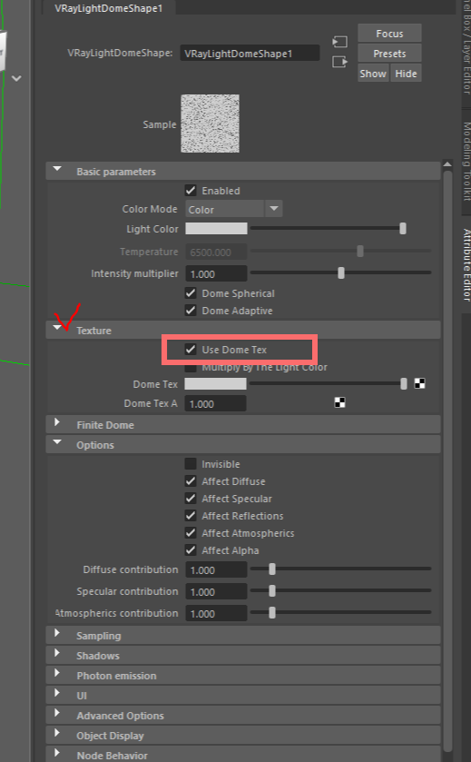Click the scrollbar up arrow

point(447,165)
